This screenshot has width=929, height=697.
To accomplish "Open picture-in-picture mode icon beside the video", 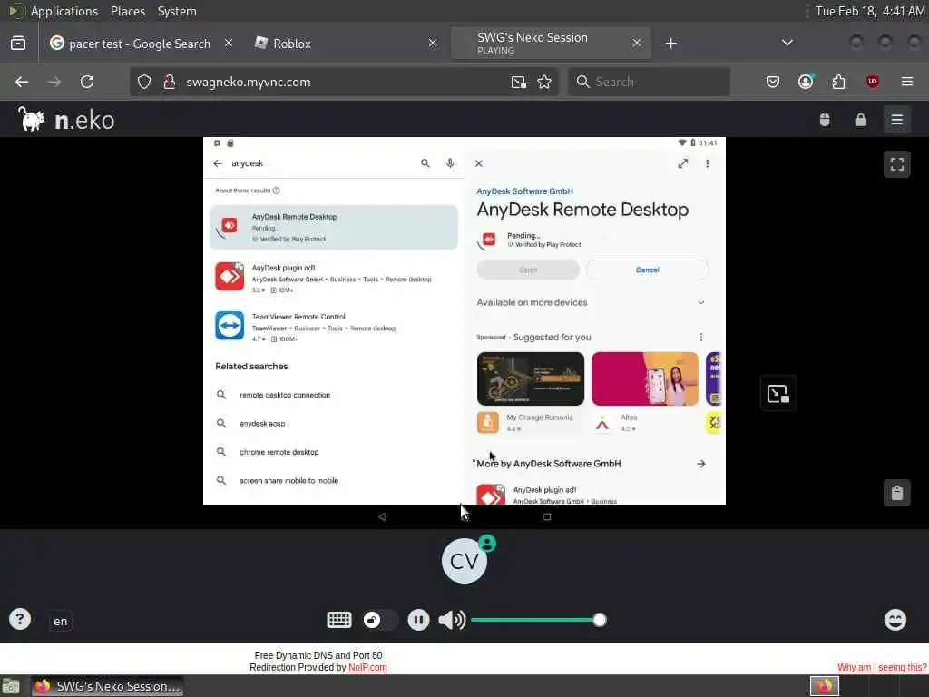I will 777,393.
